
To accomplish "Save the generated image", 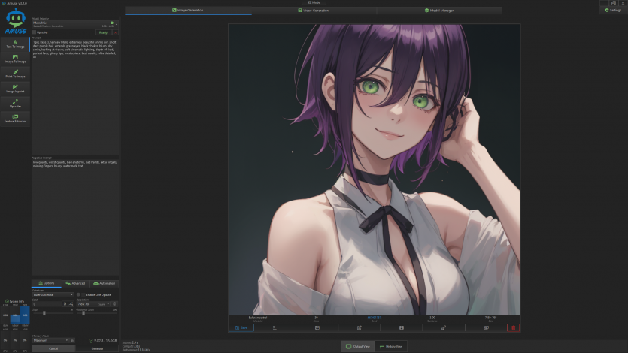I will (x=244, y=327).
